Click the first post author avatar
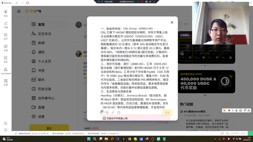This screenshot has height=142, width=253. pyautogui.click(x=79, y=54)
